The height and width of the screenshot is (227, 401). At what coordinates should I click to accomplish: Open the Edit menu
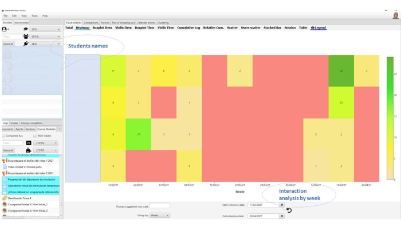pos(14,16)
